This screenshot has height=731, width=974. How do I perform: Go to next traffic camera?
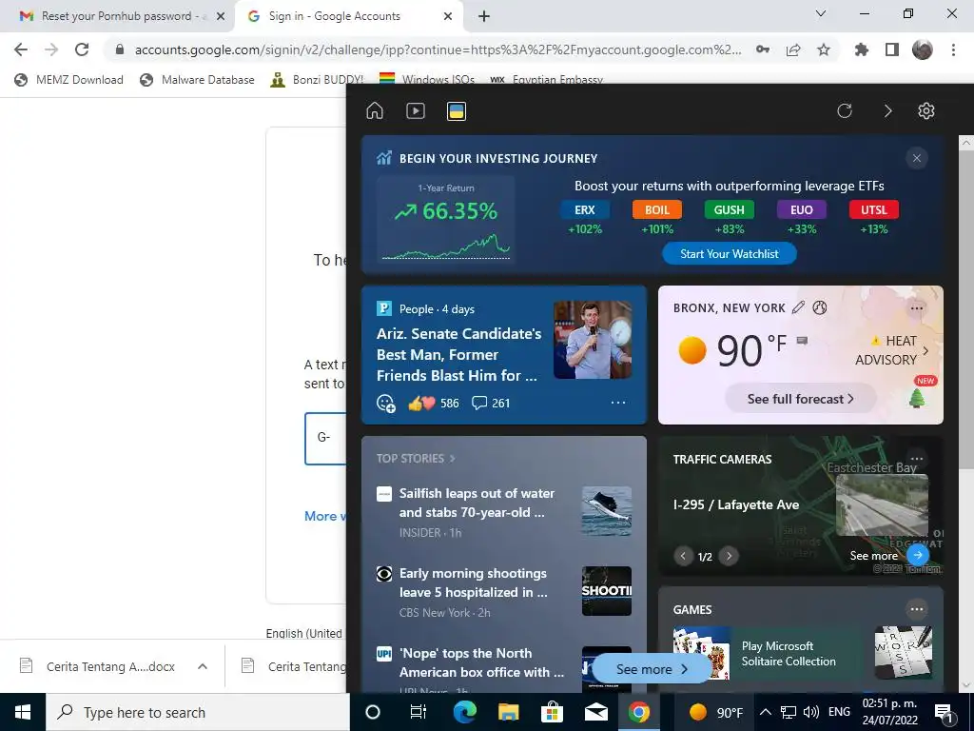729,556
